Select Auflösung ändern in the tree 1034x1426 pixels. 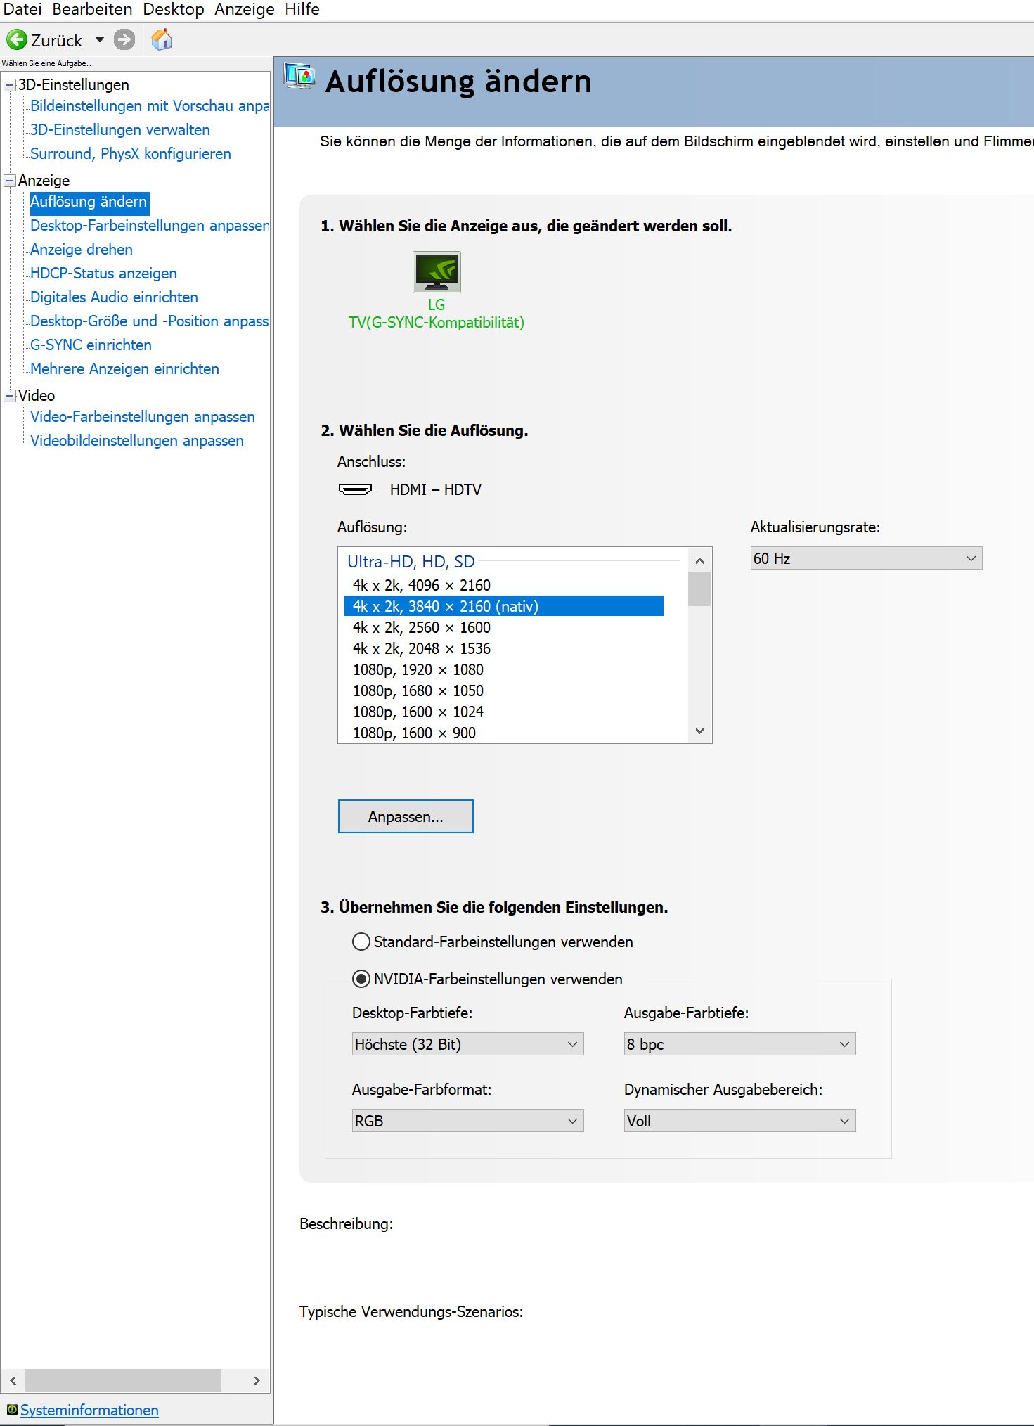[x=89, y=202]
